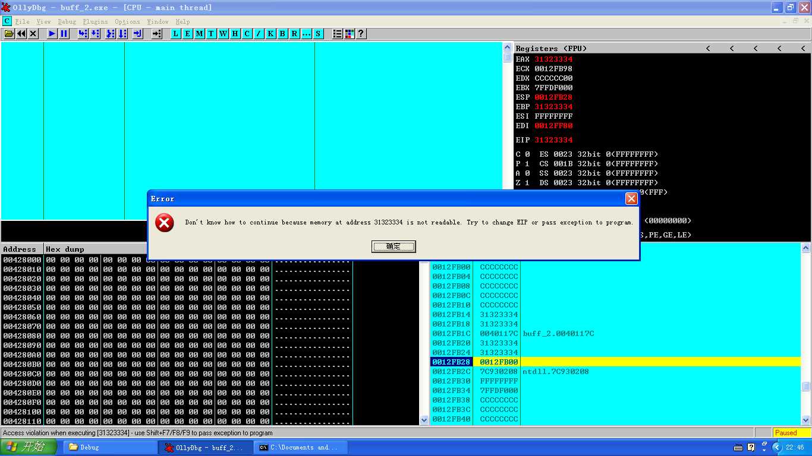The width and height of the screenshot is (812, 456).
Task: Open debugging options list icon
Action: (337, 34)
